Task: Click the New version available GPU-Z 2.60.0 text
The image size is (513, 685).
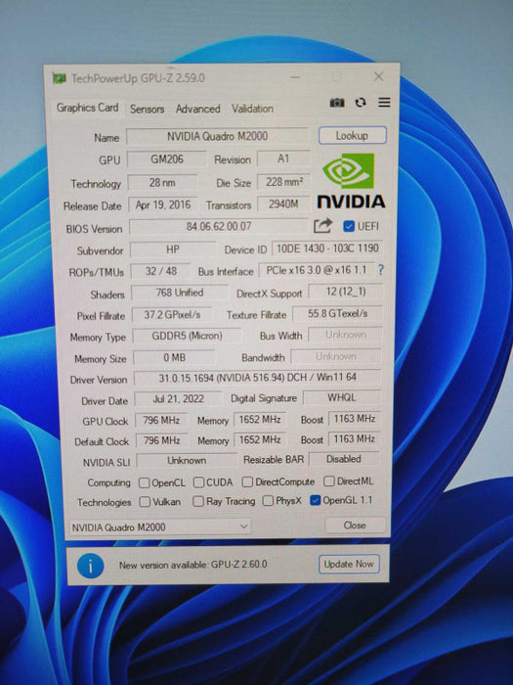Action: 192,565
